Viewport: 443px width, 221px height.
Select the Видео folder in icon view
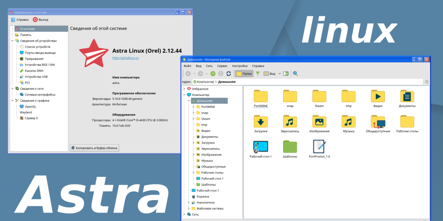click(x=378, y=99)
